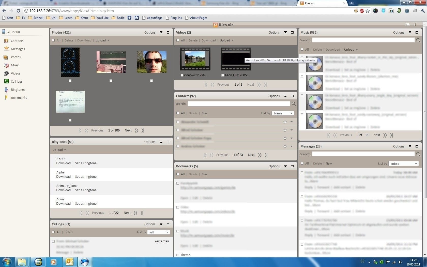Favorite the first contact with its star icon

coord(285,122)
